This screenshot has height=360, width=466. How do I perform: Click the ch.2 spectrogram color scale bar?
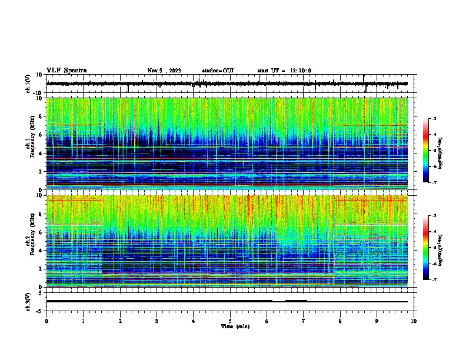pos(425,248)
